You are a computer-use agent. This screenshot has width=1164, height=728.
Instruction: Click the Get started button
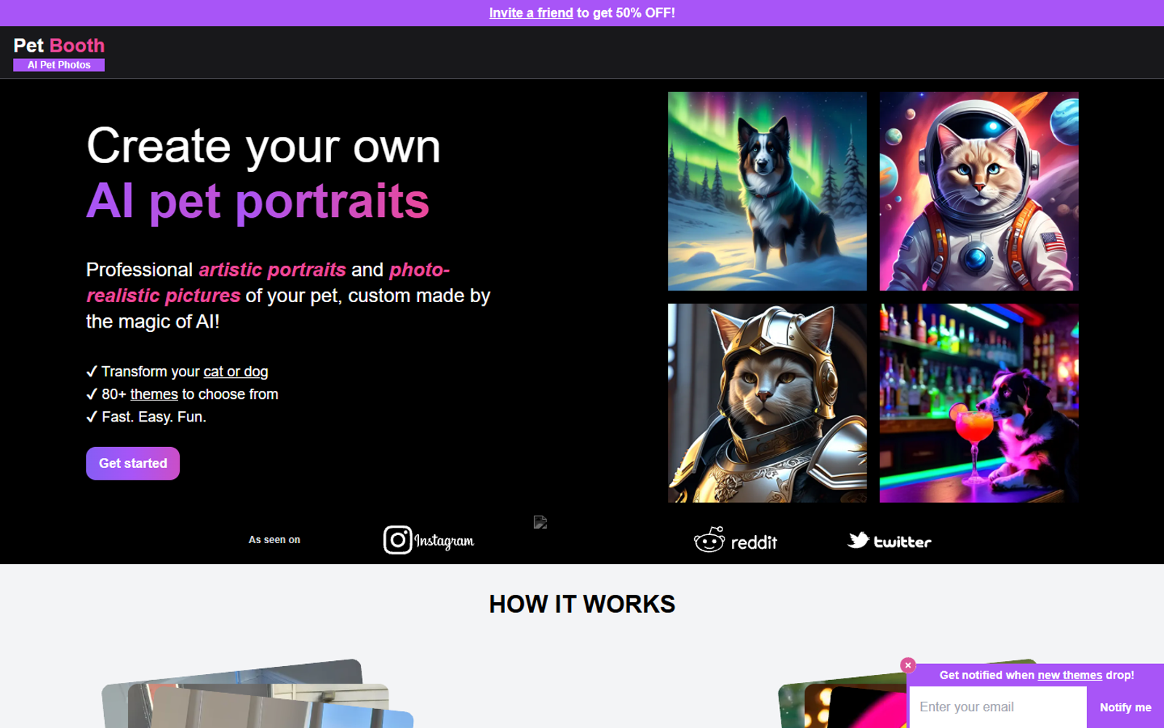pyautogui.click(x=132, y=463)
